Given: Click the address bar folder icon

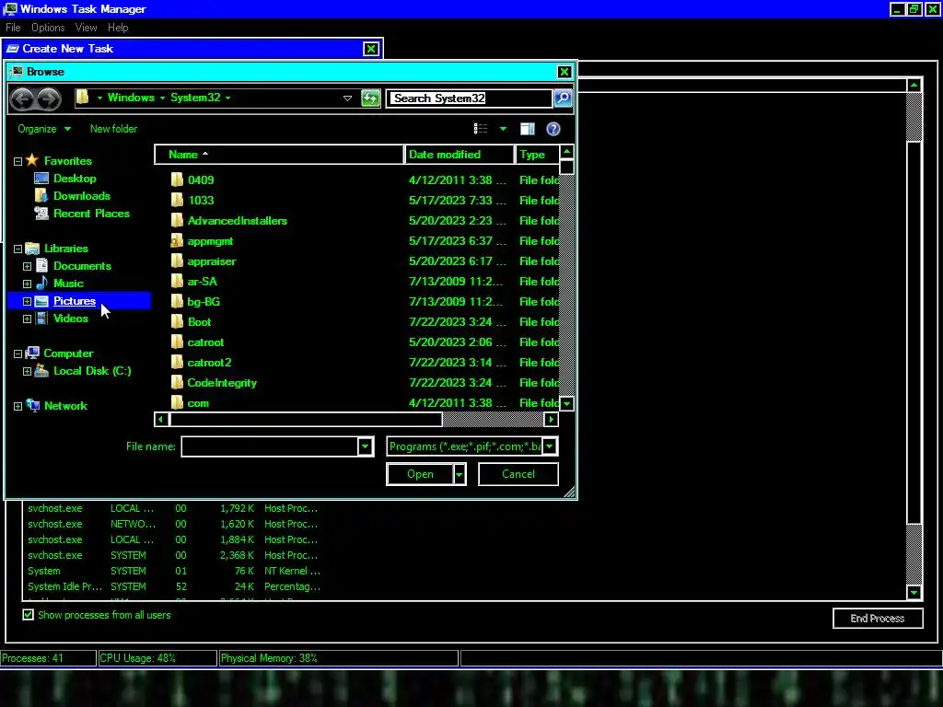Looking at the screenshot, I should click(x=83, y=98).
